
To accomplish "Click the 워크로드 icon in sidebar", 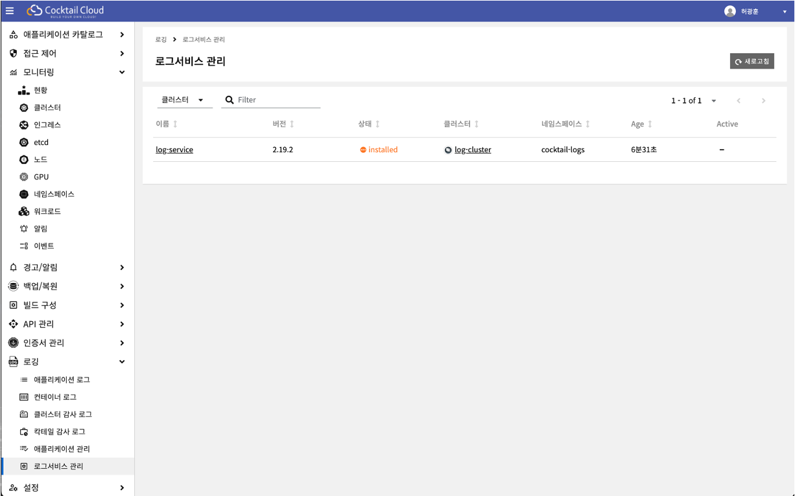I will (24, 212).
